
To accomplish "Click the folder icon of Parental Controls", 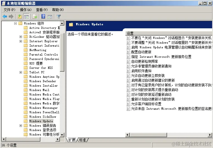I will coord(26,54).
